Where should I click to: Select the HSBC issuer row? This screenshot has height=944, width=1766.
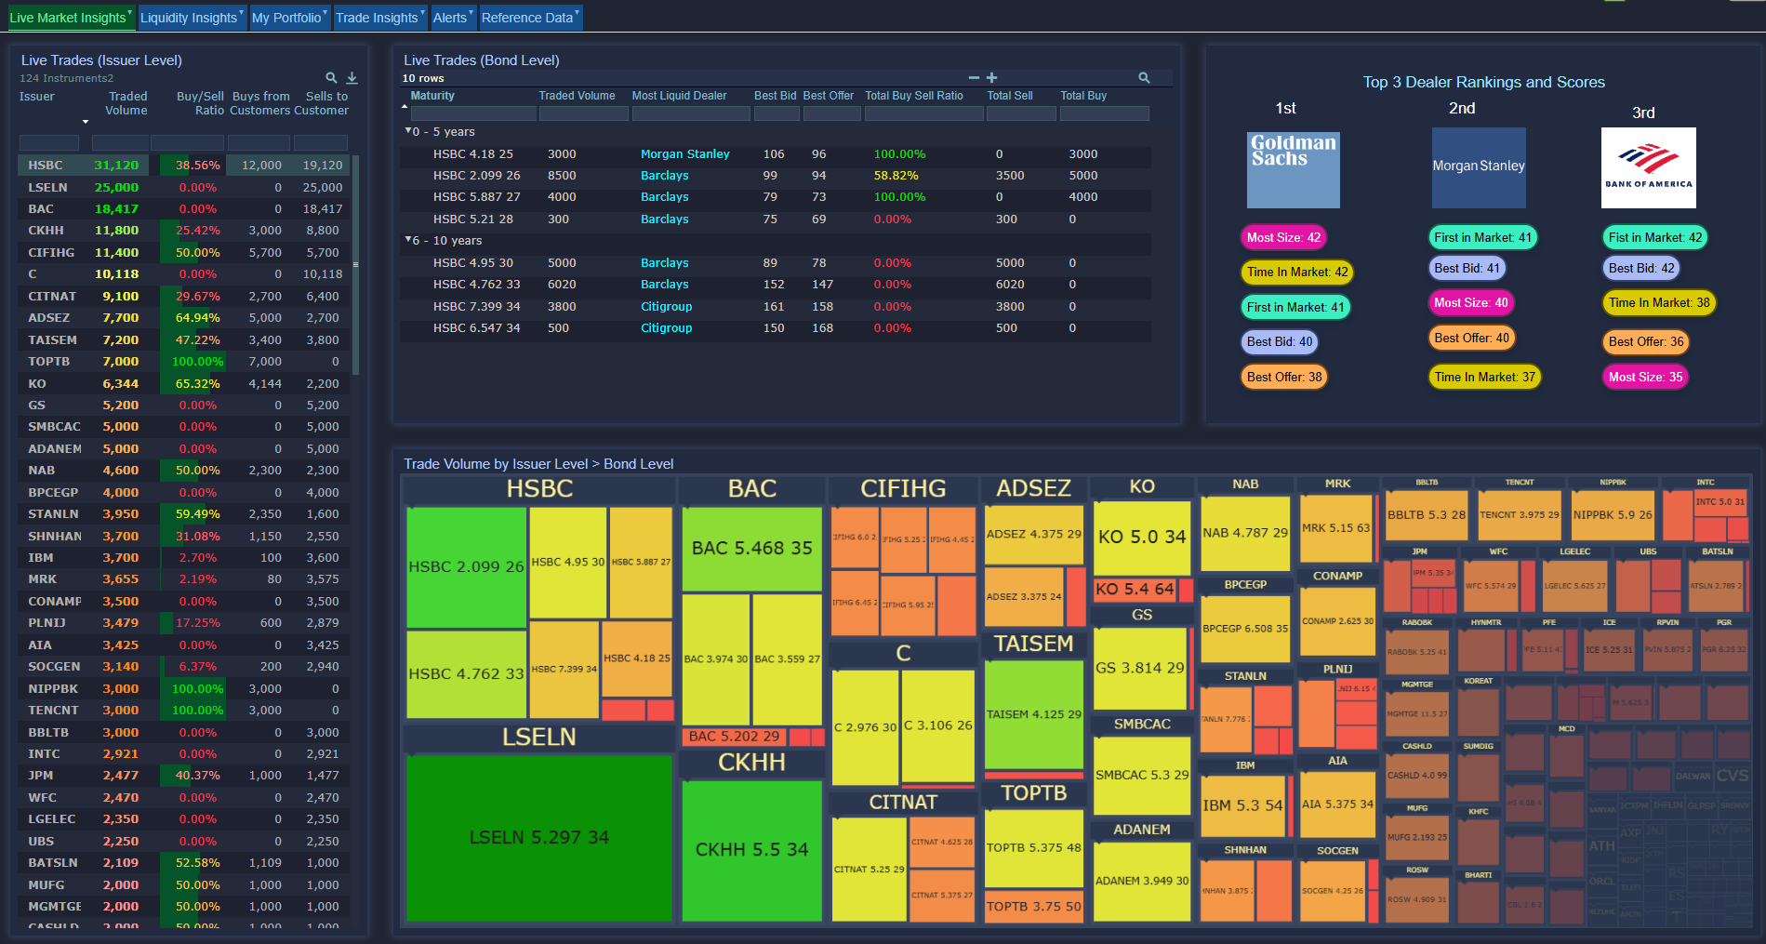click(x=184, y=165)
